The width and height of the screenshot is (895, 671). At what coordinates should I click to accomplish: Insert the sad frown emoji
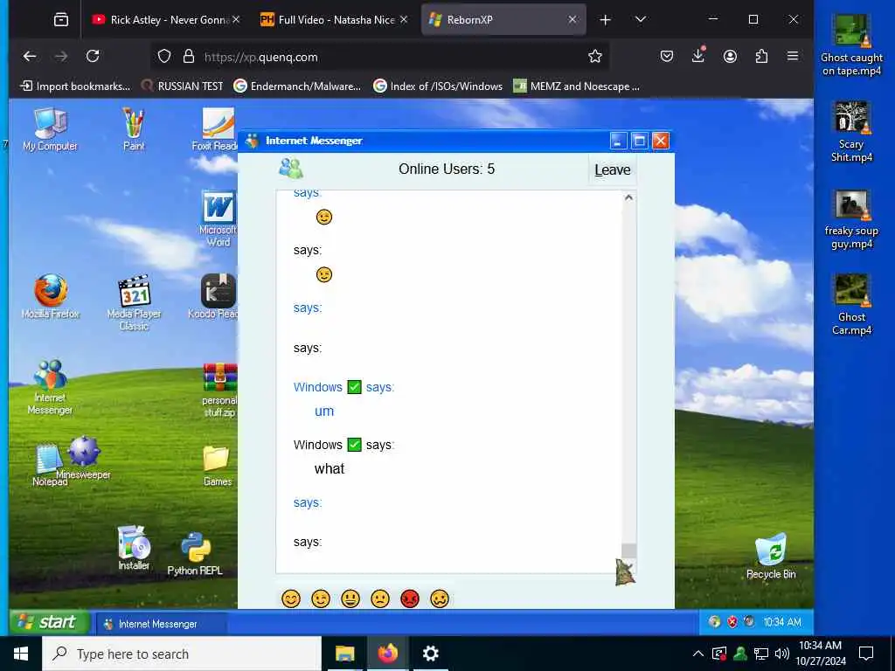tap(380, 598)
